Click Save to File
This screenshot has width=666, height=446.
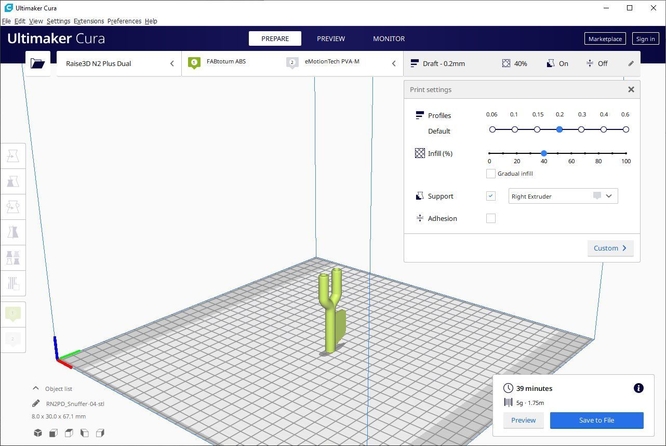[x=596, y=420]
